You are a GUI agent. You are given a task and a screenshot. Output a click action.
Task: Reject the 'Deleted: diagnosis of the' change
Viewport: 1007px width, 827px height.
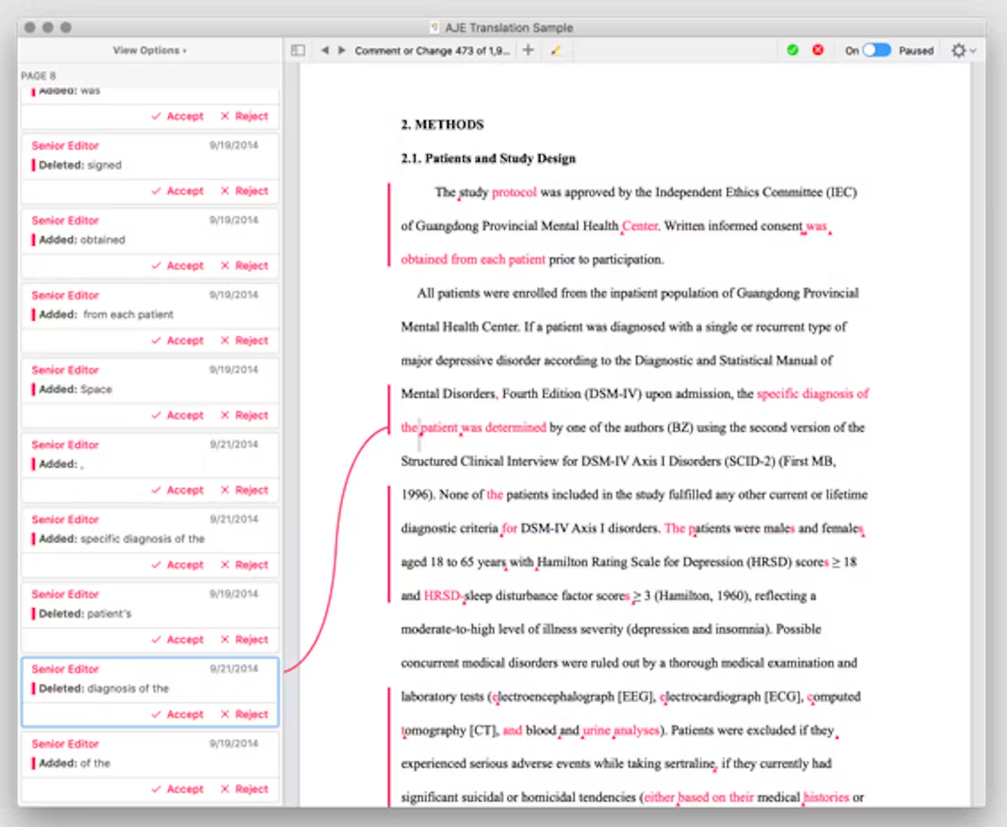click(x=244, y=714)
